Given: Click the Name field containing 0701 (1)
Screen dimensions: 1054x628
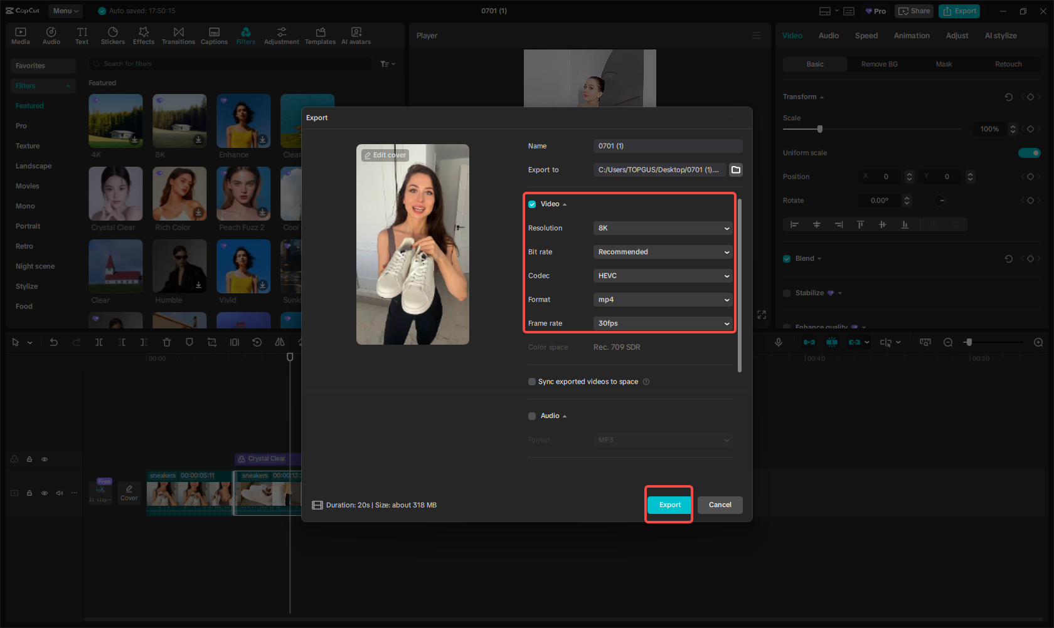Looking at the screenshot, I should coord(668,146).
